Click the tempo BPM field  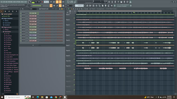click(x=46, y=2)
